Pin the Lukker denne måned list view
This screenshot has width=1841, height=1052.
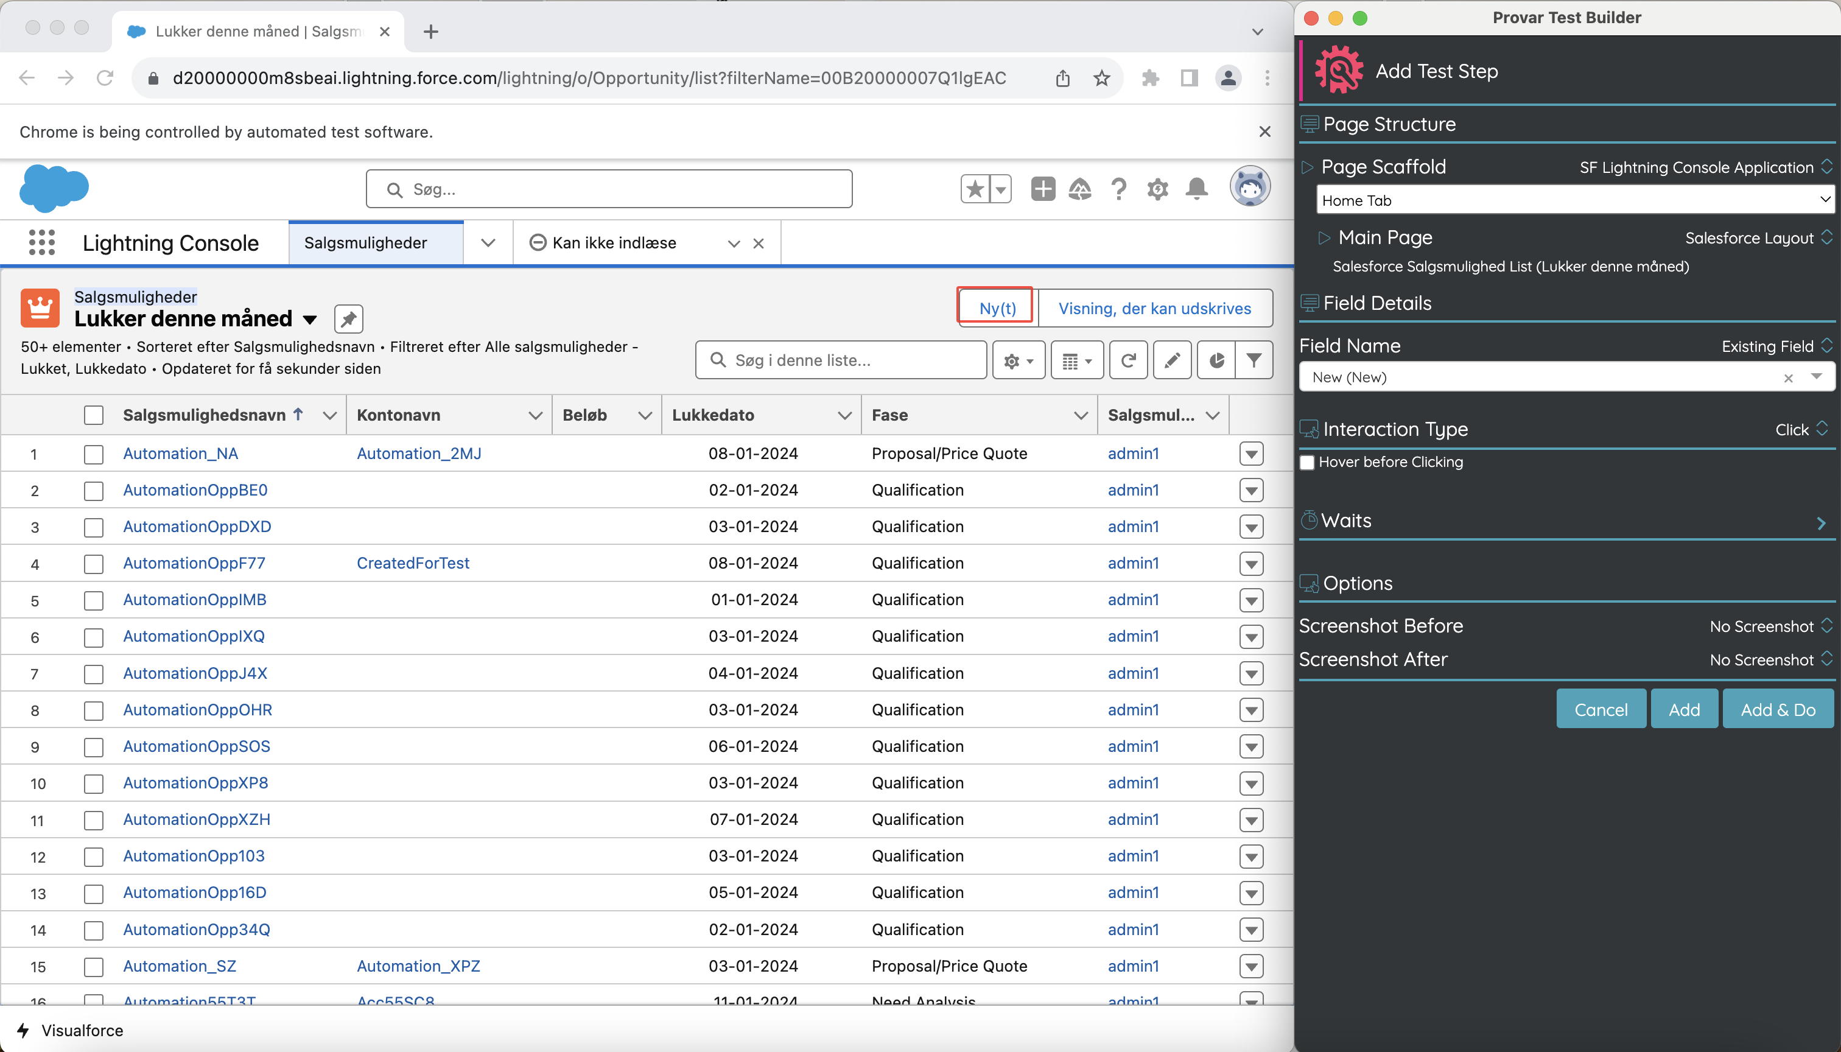point(348,318)
